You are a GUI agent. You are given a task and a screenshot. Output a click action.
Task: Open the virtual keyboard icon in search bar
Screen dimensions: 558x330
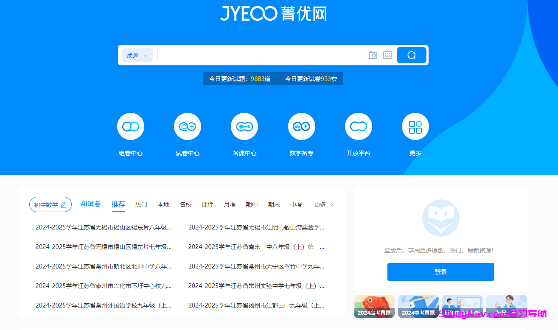coord(387,55)
